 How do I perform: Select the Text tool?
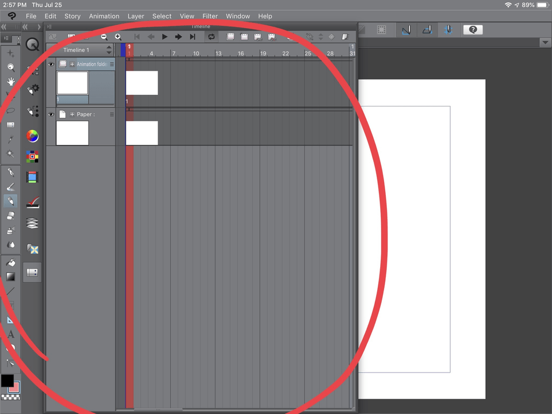click(11, 334)
